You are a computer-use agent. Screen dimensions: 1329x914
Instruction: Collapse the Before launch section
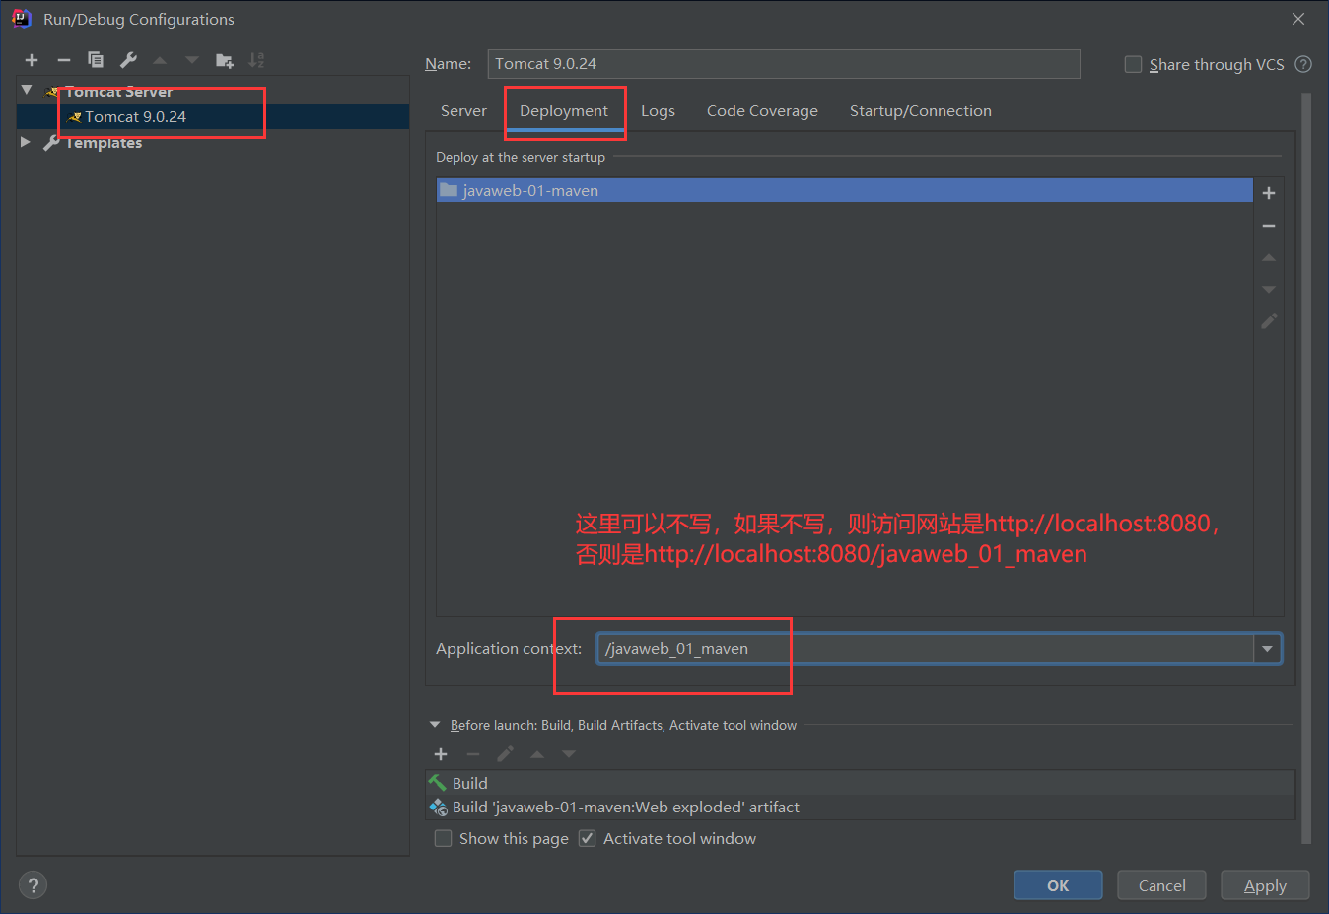[x=435, y=724]
